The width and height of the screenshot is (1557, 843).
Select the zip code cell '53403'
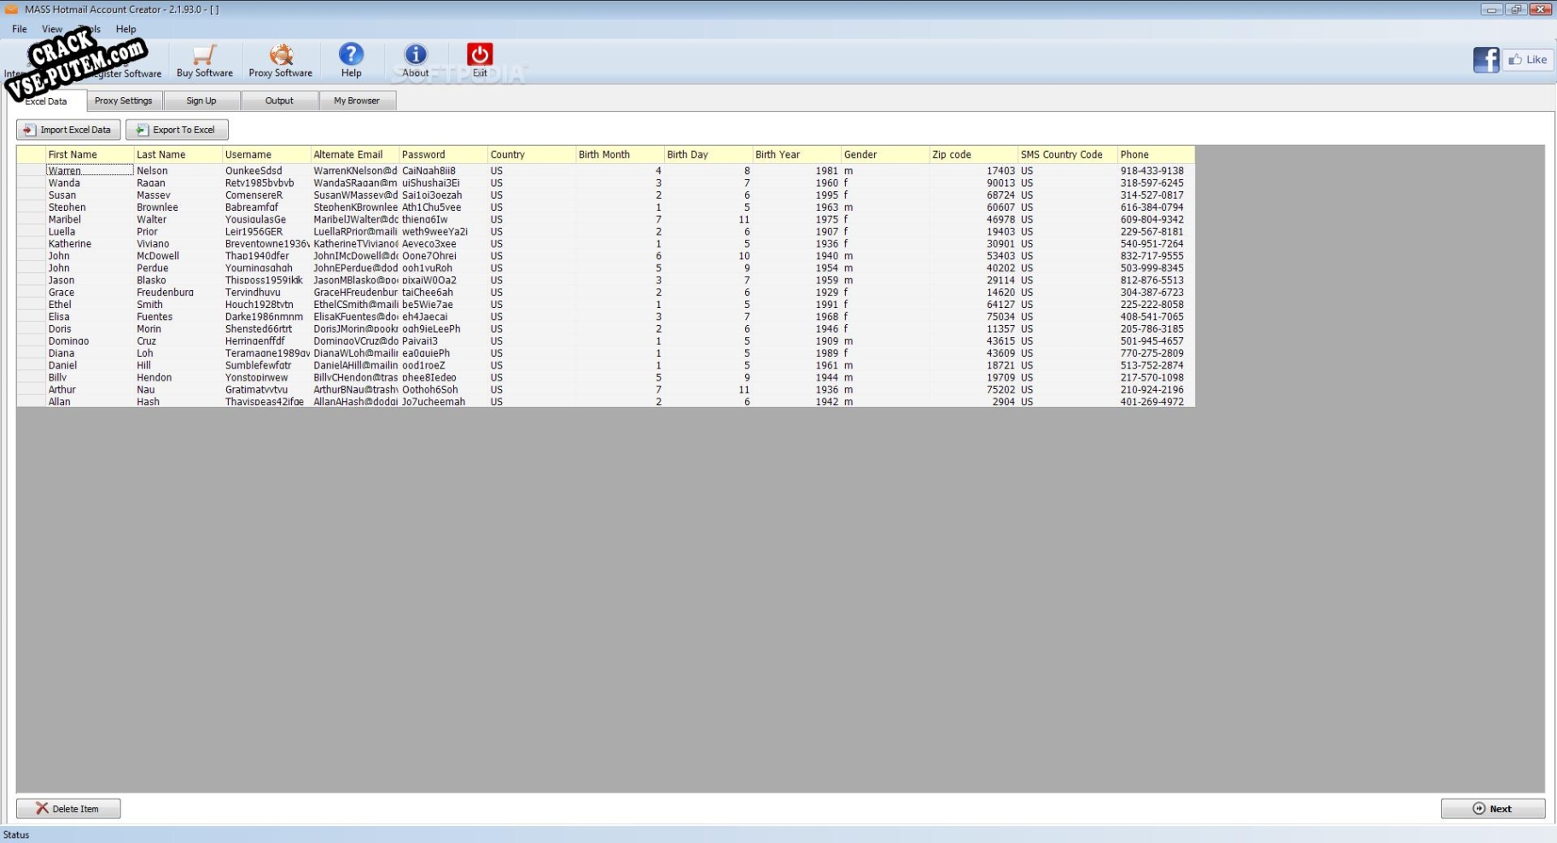(x=973, y=256)
